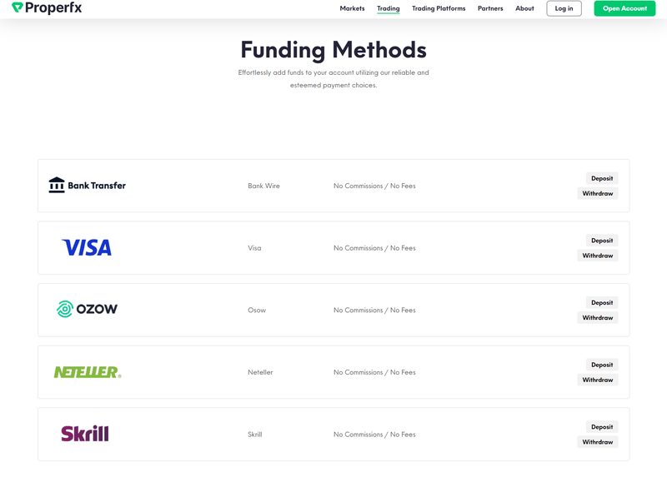
Task: Go to the About page
Action: pos(524,8)
